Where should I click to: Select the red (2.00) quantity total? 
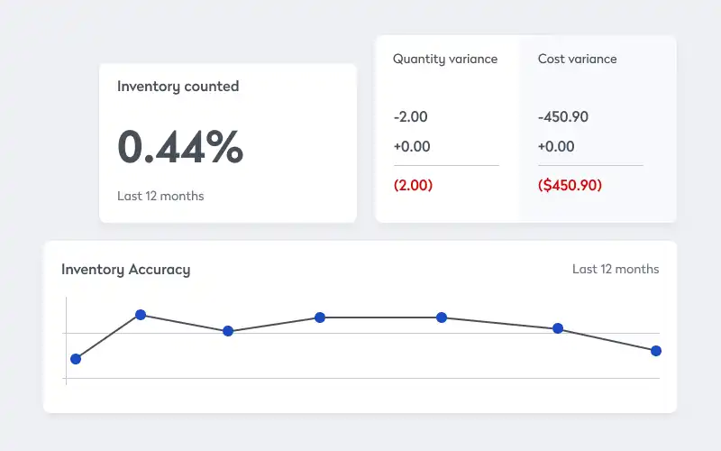[414, 185]
